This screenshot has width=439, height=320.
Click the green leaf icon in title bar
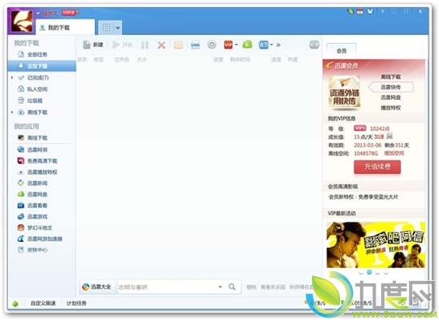(x=350, y=11)
